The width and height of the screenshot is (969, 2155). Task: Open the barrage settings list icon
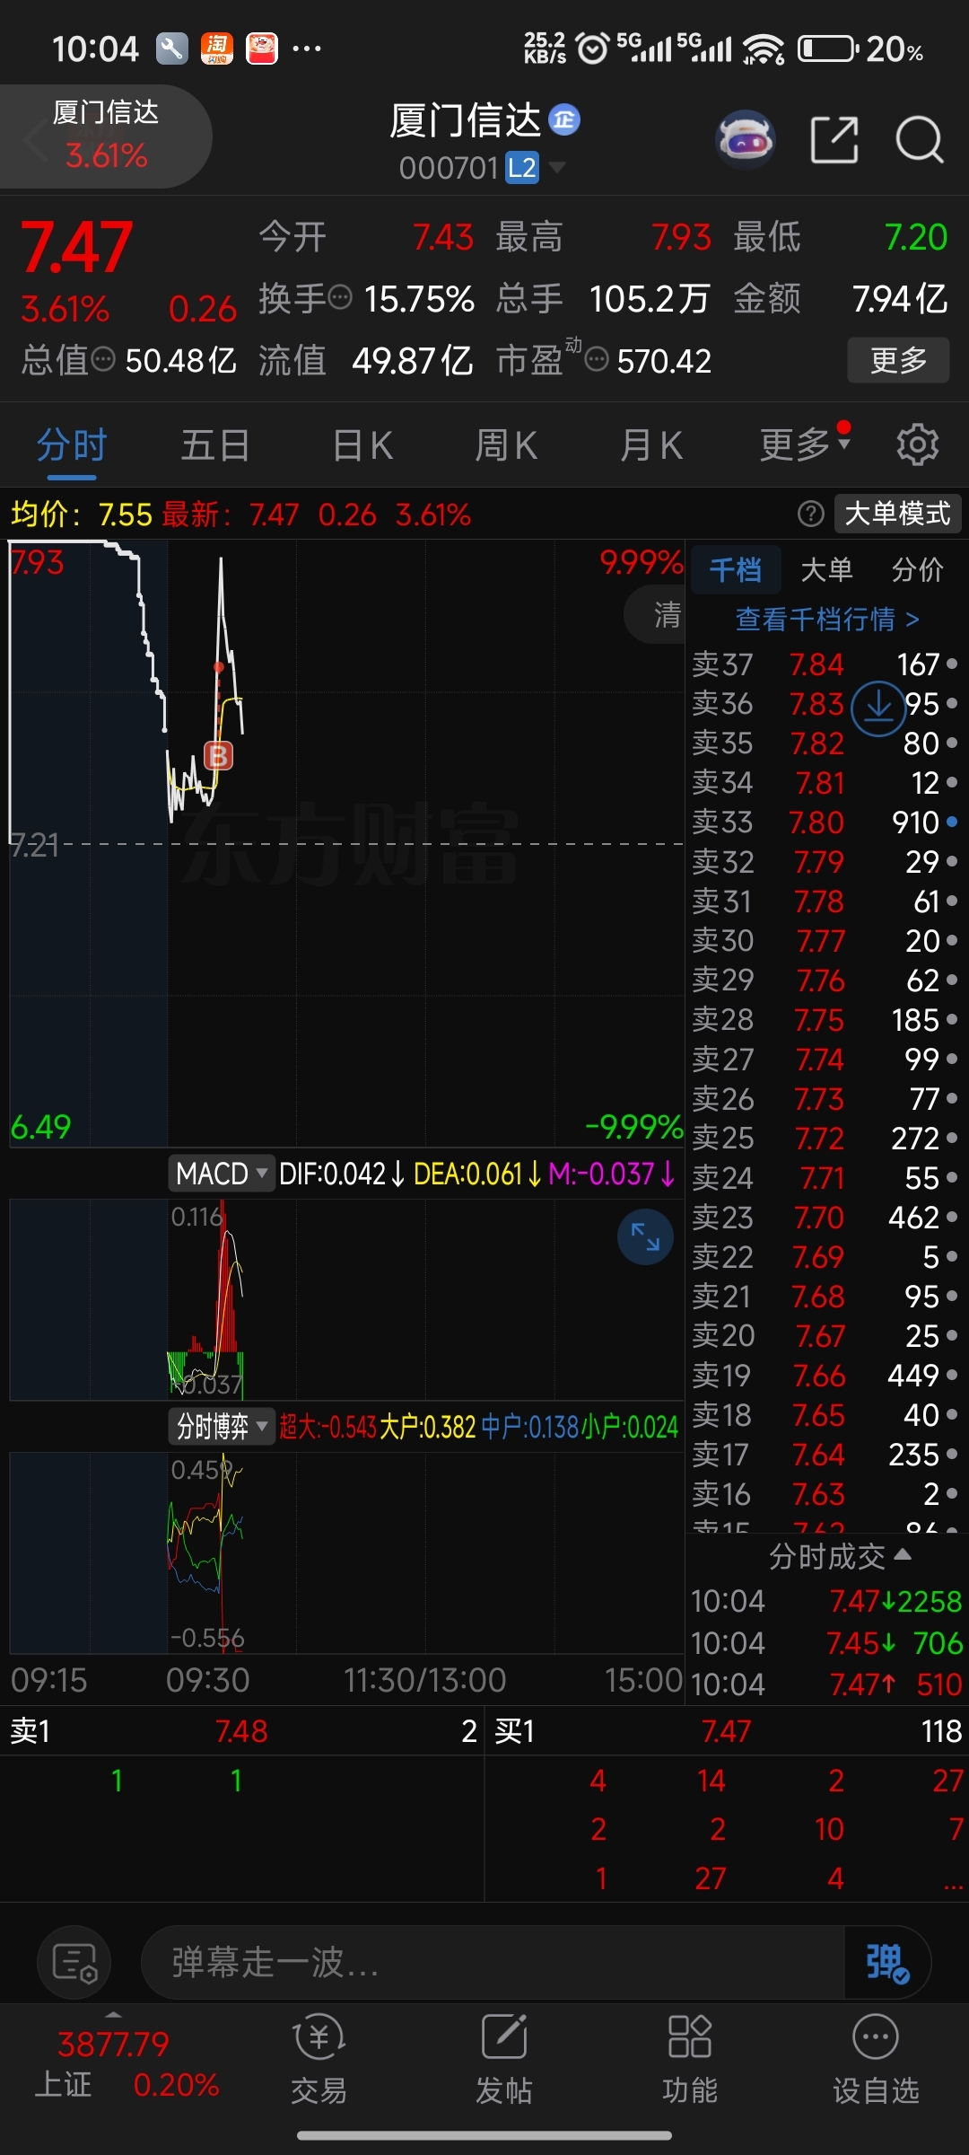coord(74,1963)
